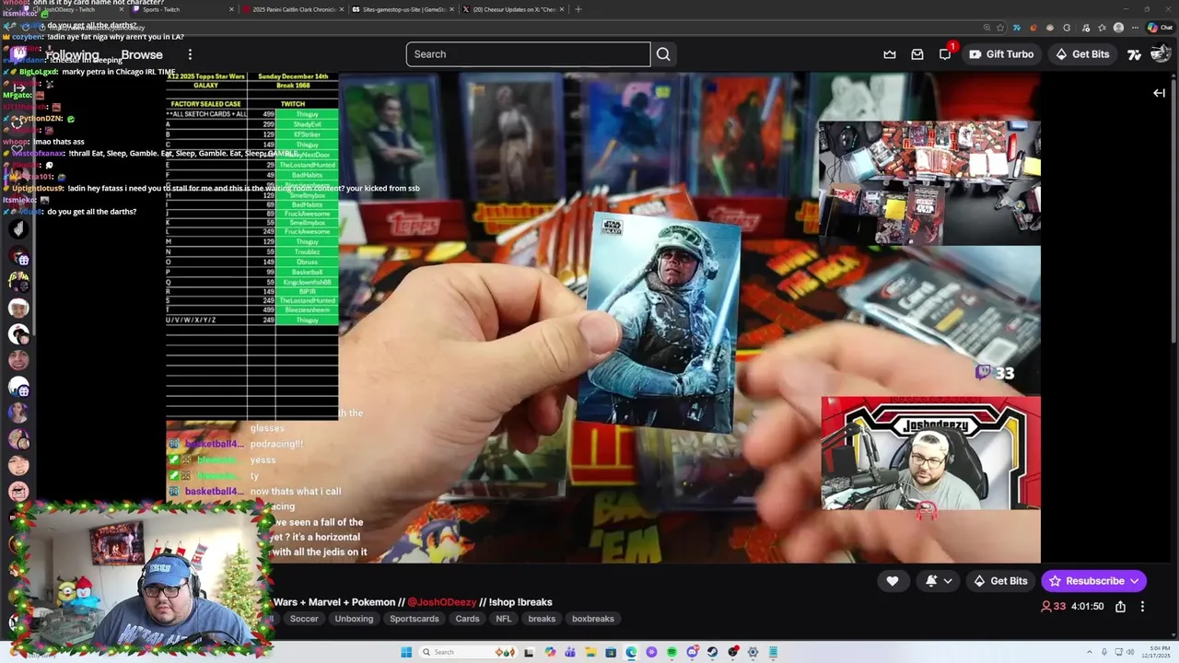The image size is (1179, 663).
Task: Open the Following page
Action: (72, 54)
